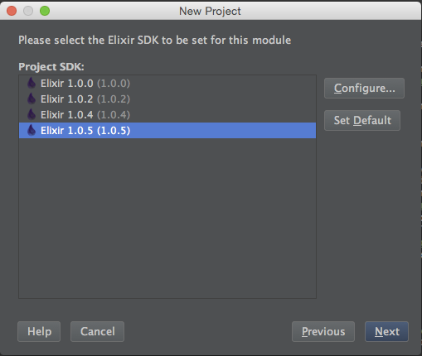Open the Configure... SDK dialog
Viewport: 422px width, 356px height.
pyautogui.click(x=364, y=89)
